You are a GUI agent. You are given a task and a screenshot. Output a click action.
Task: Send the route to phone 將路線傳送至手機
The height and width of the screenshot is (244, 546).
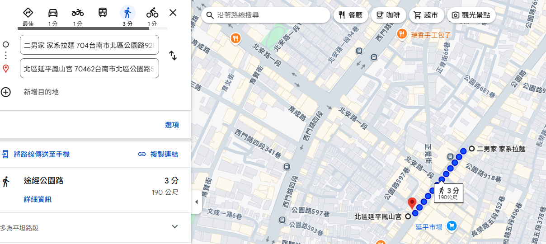(35, 155)
